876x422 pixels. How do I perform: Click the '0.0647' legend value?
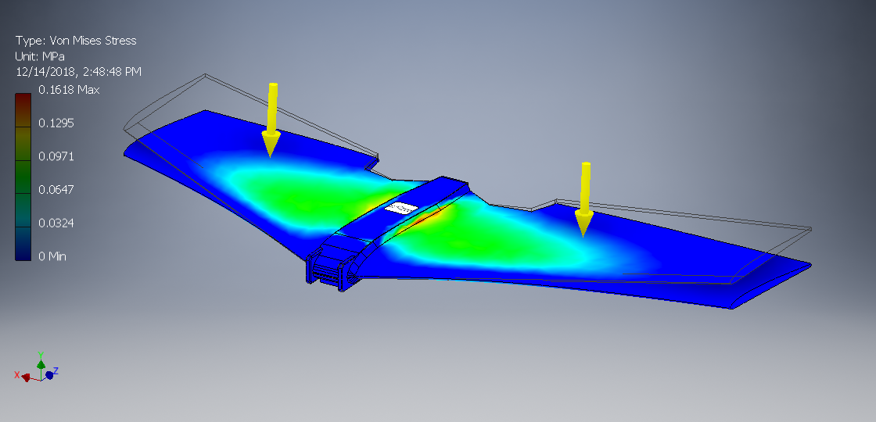[56, 190]
